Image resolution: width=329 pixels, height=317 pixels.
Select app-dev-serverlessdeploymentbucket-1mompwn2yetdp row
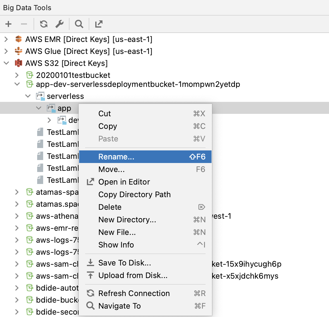coord(164,84)
